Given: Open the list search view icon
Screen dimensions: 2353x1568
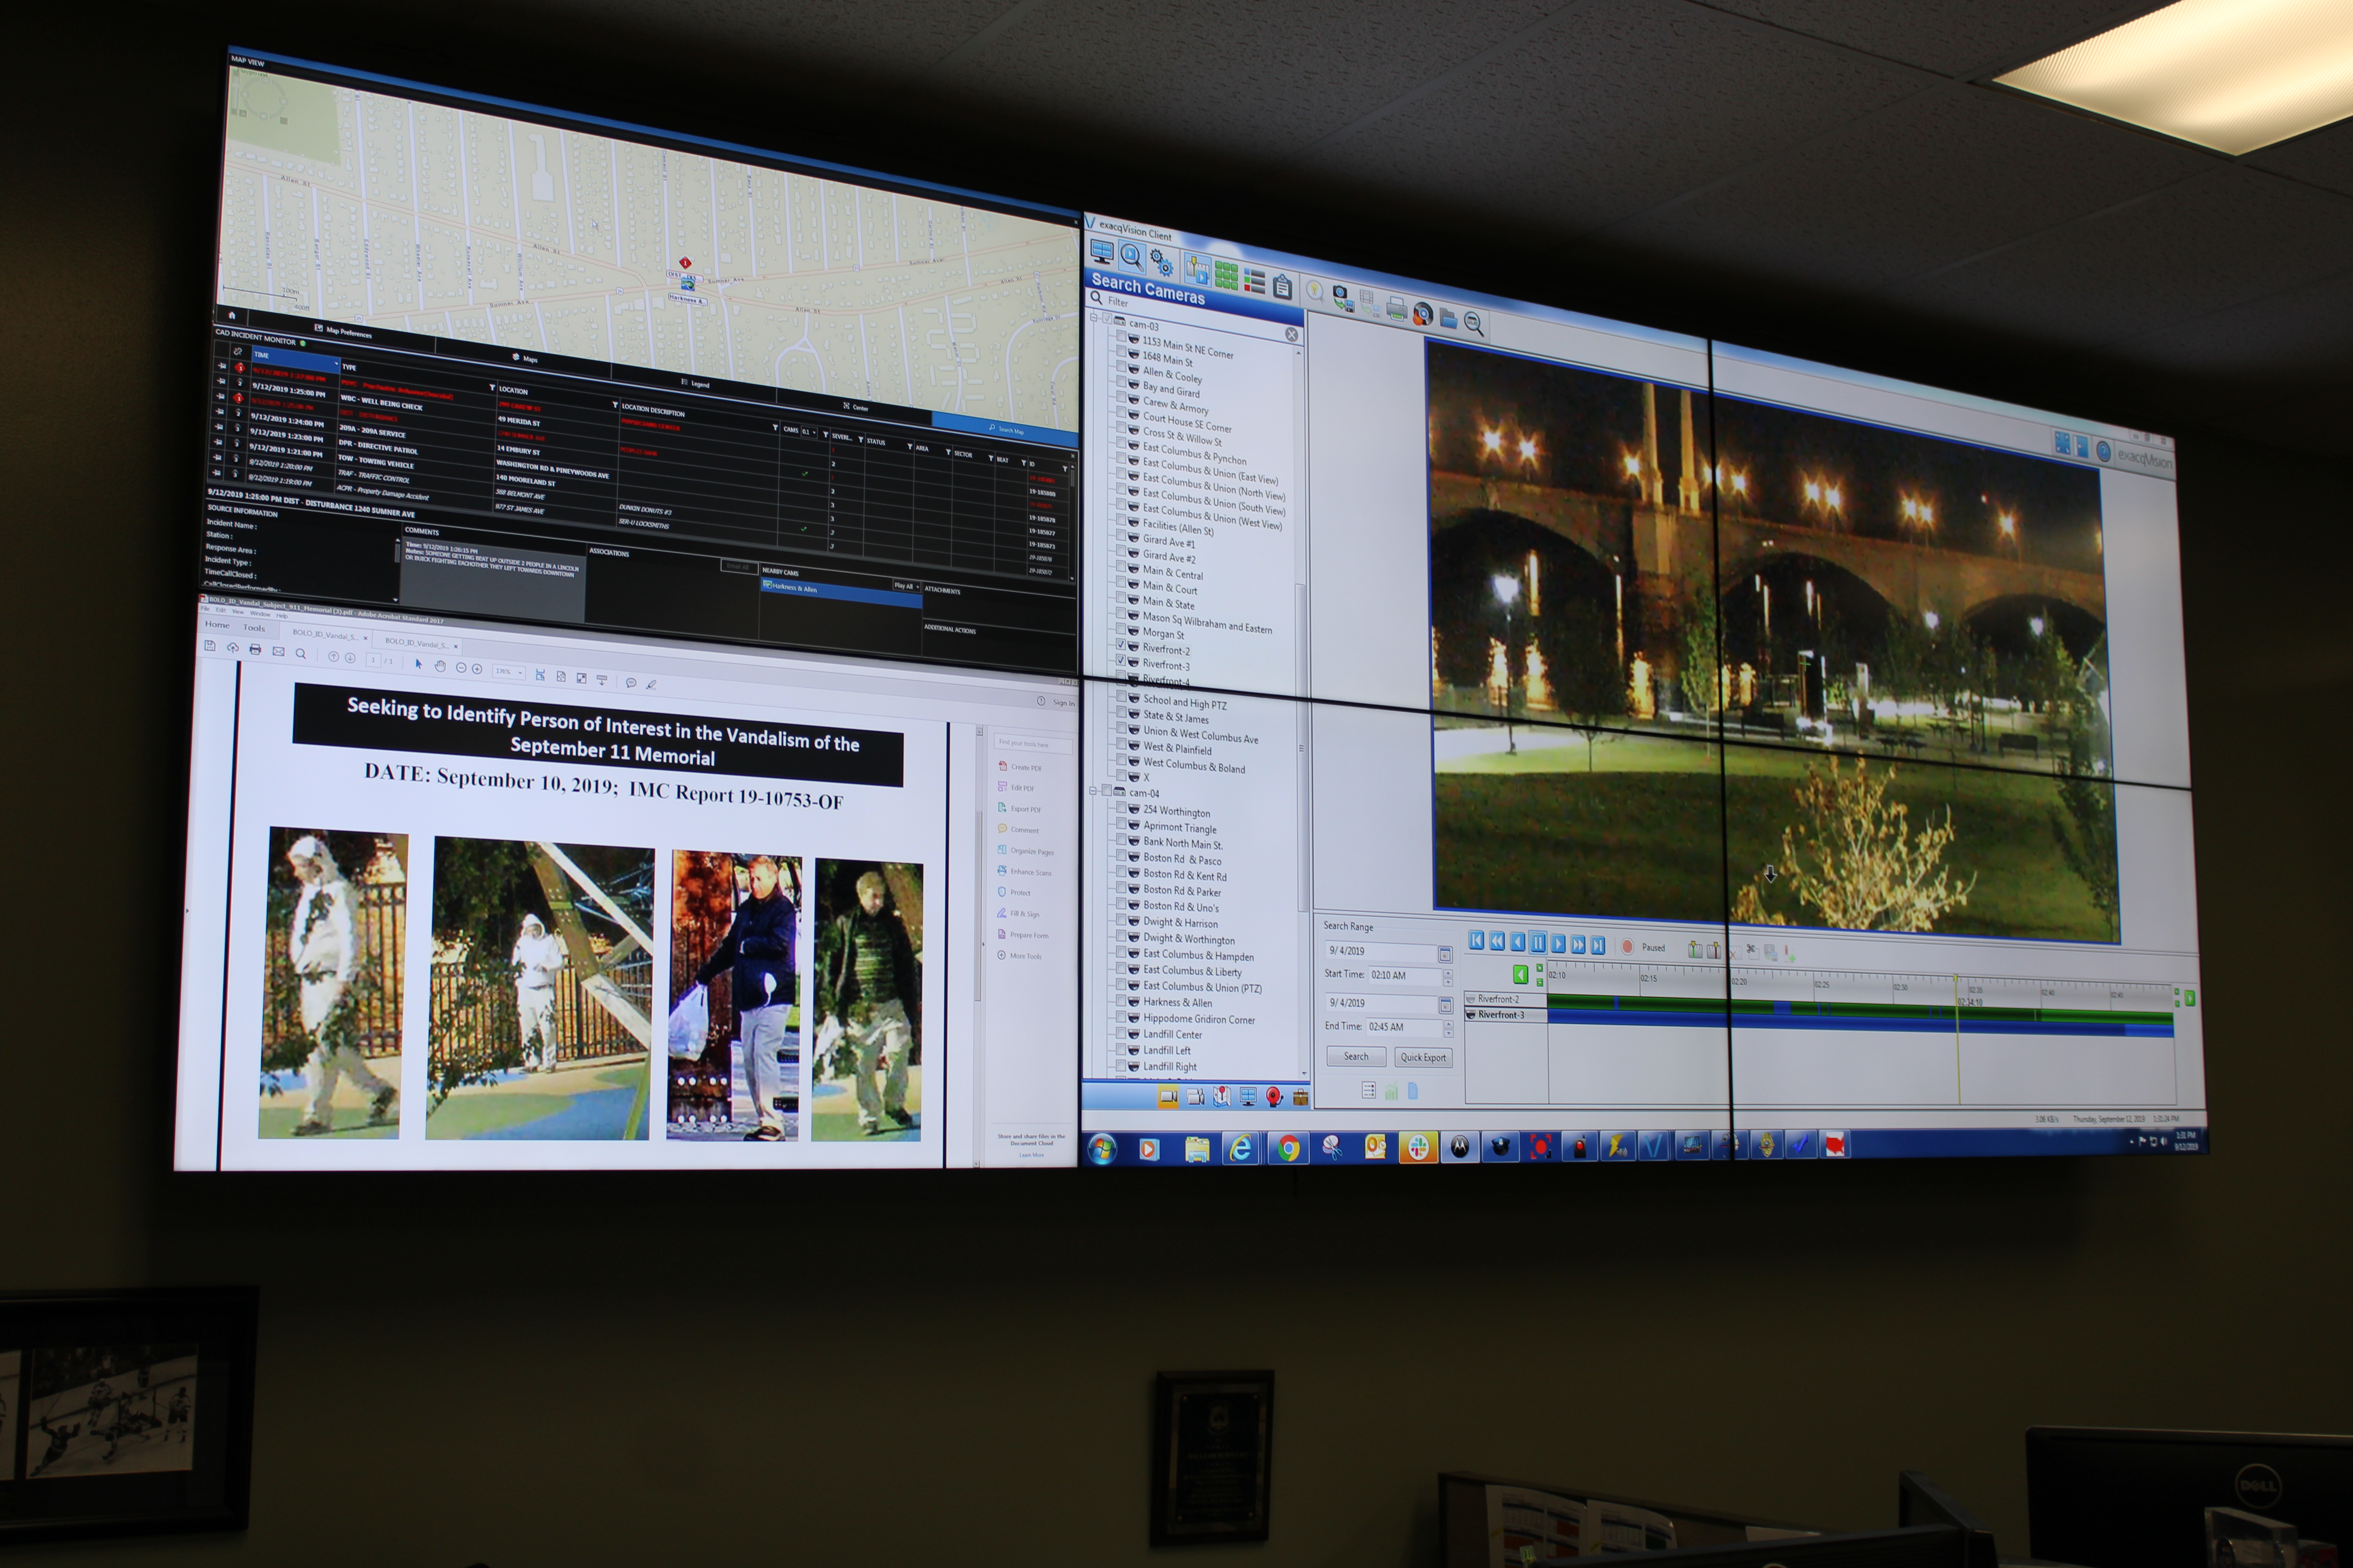Looking at the screenshot, I should [1255, 281].
